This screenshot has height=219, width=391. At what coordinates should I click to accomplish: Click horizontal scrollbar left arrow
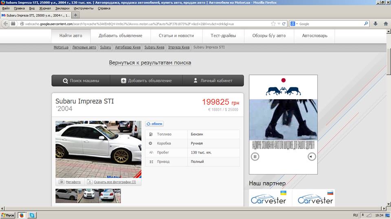[2, 208]
